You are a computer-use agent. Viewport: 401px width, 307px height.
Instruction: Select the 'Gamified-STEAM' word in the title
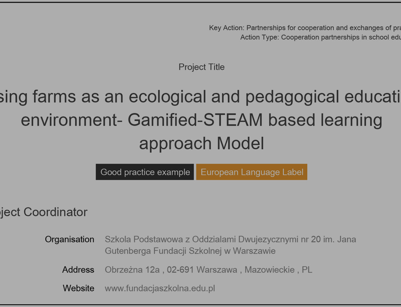tap(195, 120)
